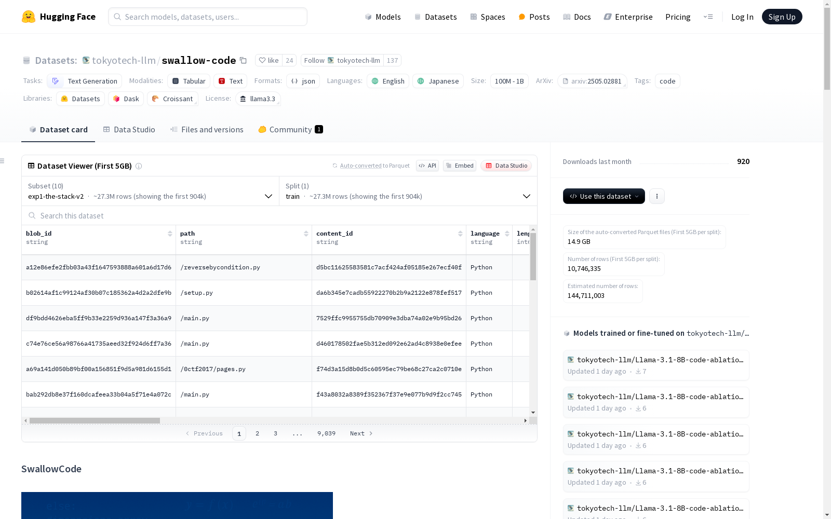Expand the Split dropdown
This screenshot has height=519, width=831.
[408, 191]
